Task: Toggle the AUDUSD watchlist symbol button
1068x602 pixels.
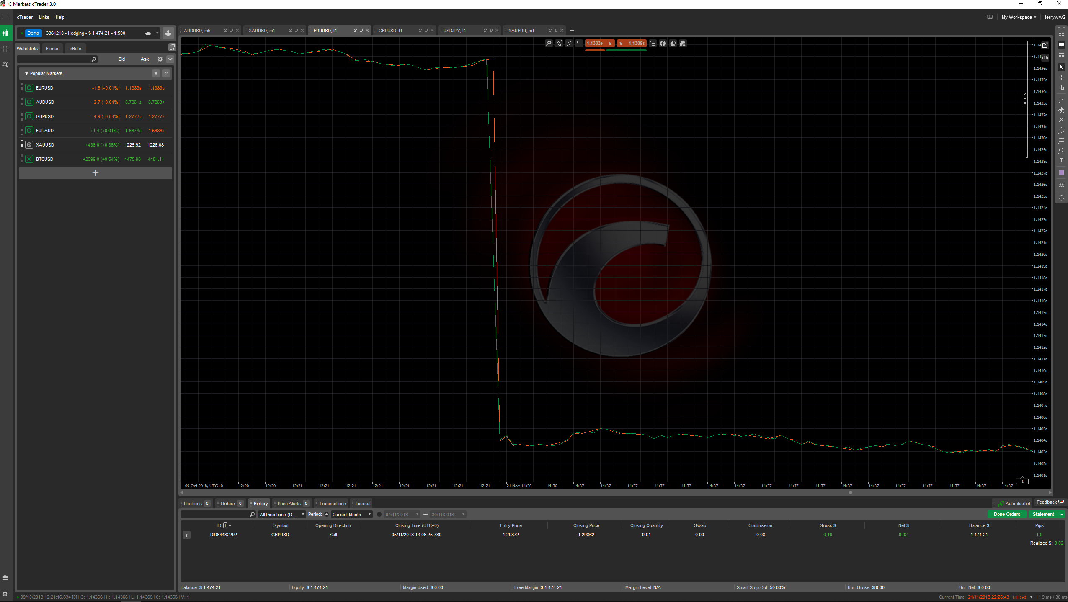Action: point(29,102)
